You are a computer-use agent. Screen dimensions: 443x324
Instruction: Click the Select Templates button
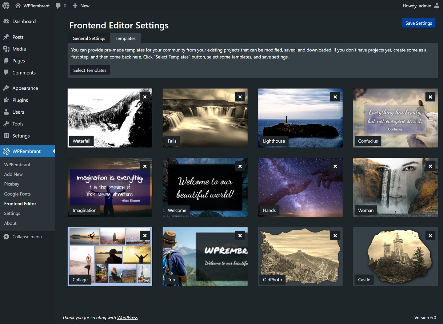[90, 70]
